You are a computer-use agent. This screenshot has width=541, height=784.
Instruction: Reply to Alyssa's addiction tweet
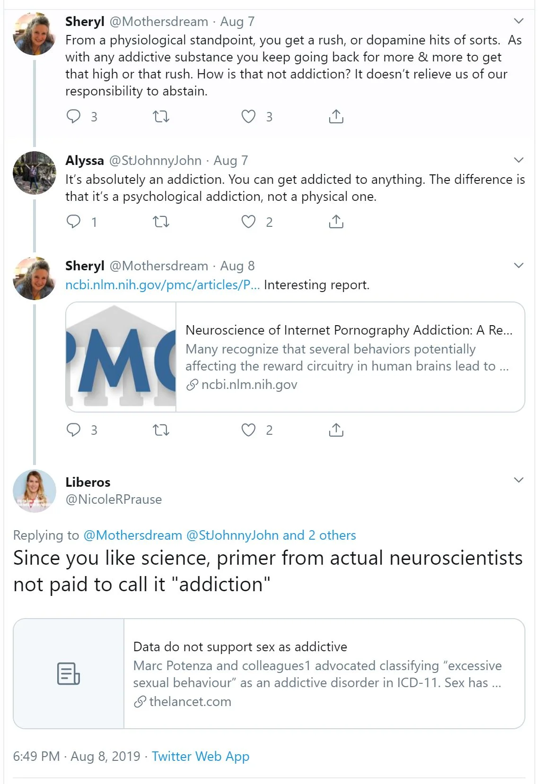74,222
